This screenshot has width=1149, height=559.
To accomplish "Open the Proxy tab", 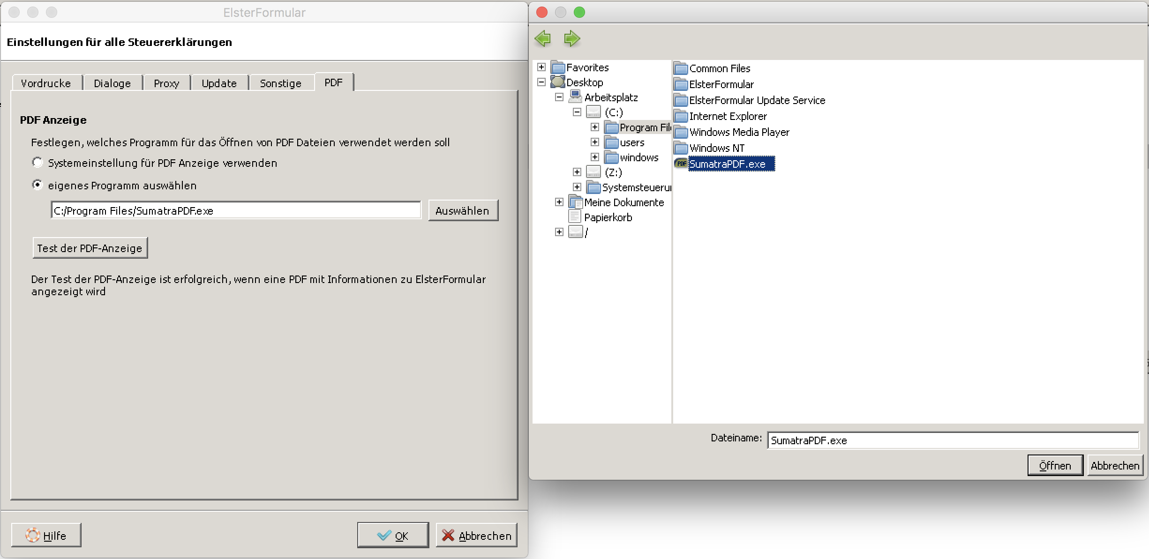I will pos(167,83).
